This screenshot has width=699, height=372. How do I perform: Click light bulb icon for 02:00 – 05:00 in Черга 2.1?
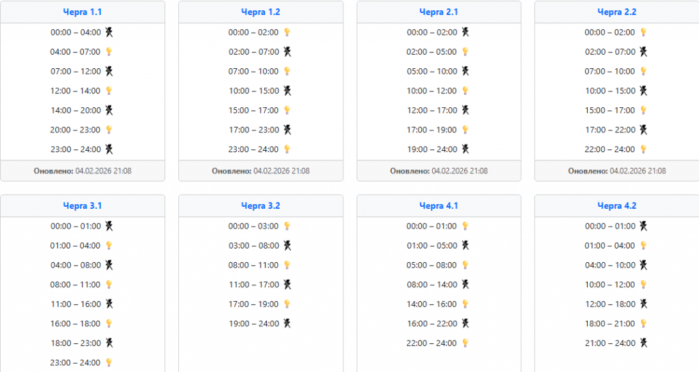pyautogui.click(x=466, y=52)
